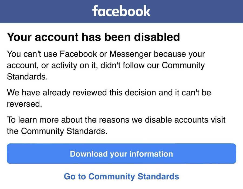243x189 pixels.
Task: Click the paragraph starting "You can't use Facebook"
Action: (x=106, y=65)
